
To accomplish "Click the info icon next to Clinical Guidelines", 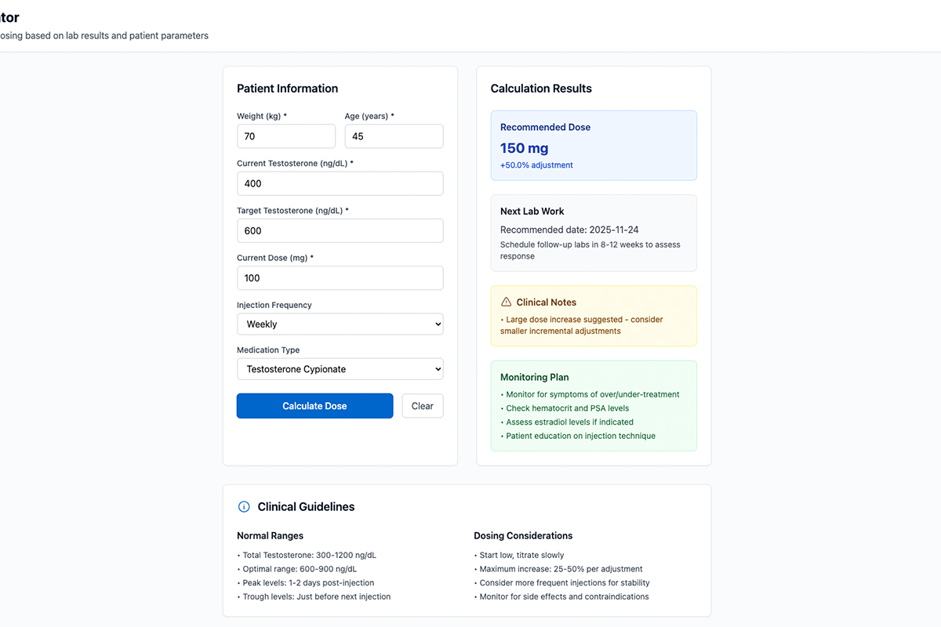I will pos(244,506).
